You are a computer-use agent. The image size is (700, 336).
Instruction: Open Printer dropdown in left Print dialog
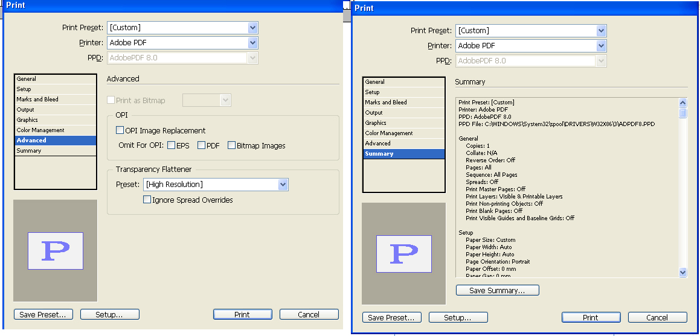coord(182,43)
